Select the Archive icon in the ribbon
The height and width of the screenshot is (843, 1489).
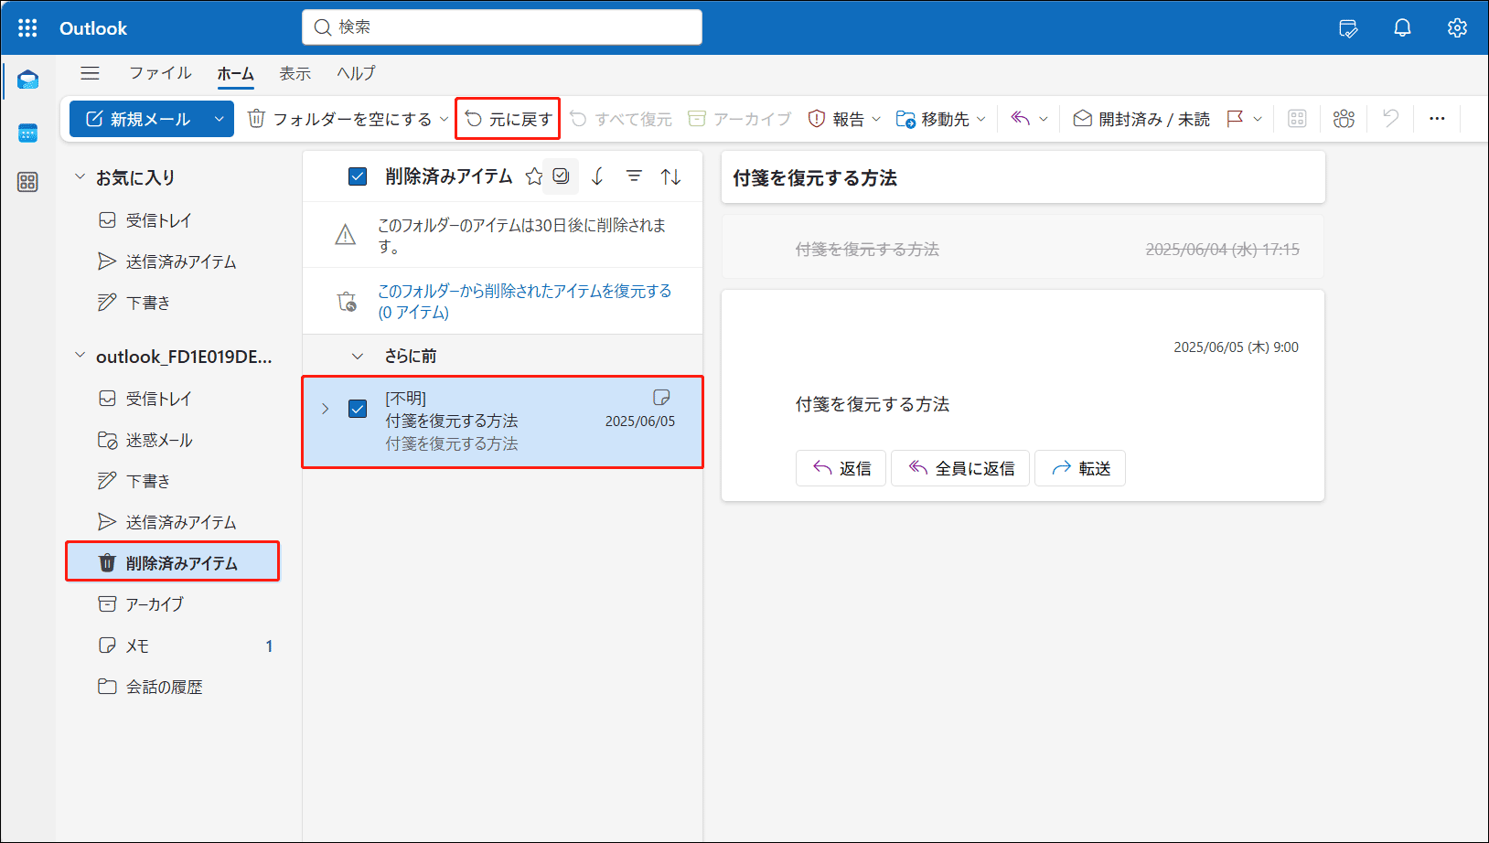[x=696, y=118]
